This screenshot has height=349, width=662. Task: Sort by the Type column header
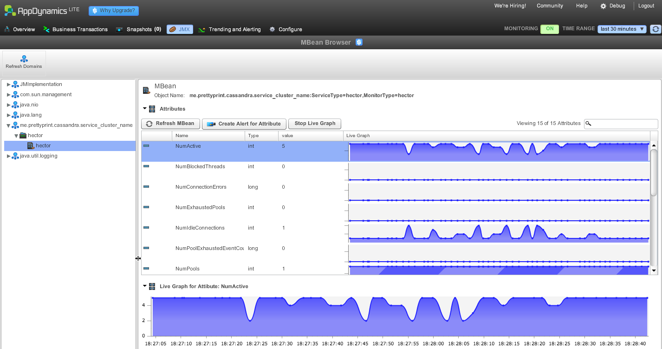tap(262, 136)
